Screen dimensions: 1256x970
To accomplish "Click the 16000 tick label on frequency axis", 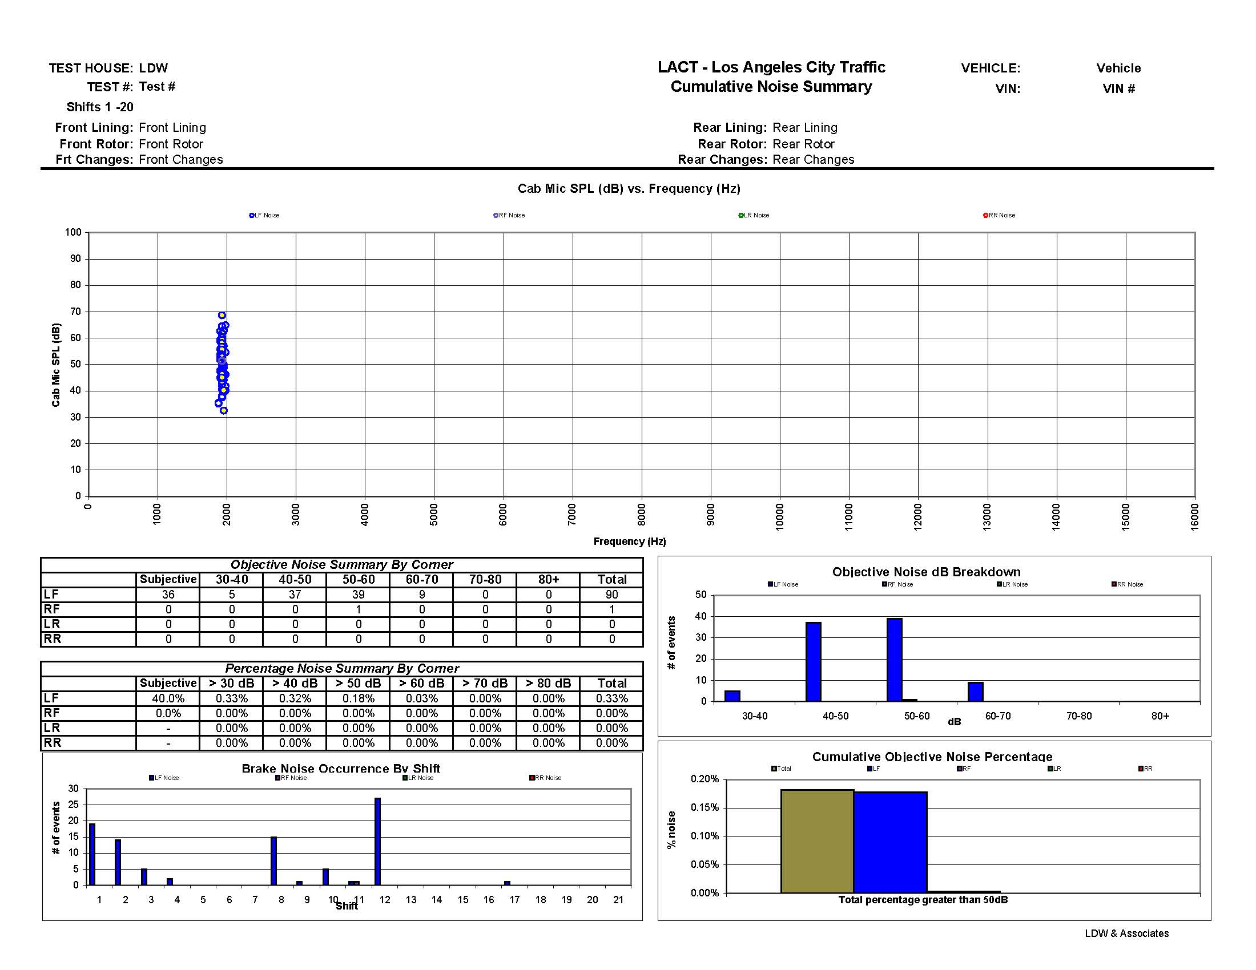I will [x=1195, y=517].
